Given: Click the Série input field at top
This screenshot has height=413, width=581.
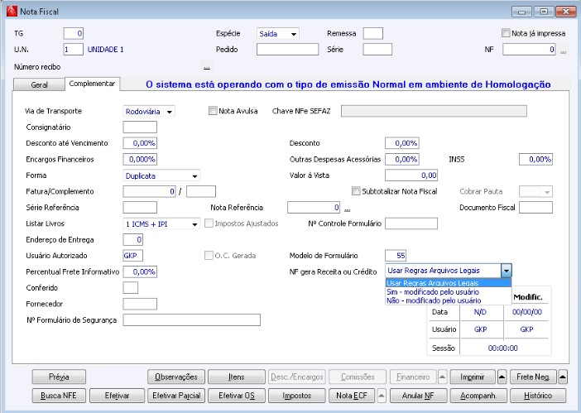Looking at the screenshot, I should pyautogui.click(x=377, y=50).
